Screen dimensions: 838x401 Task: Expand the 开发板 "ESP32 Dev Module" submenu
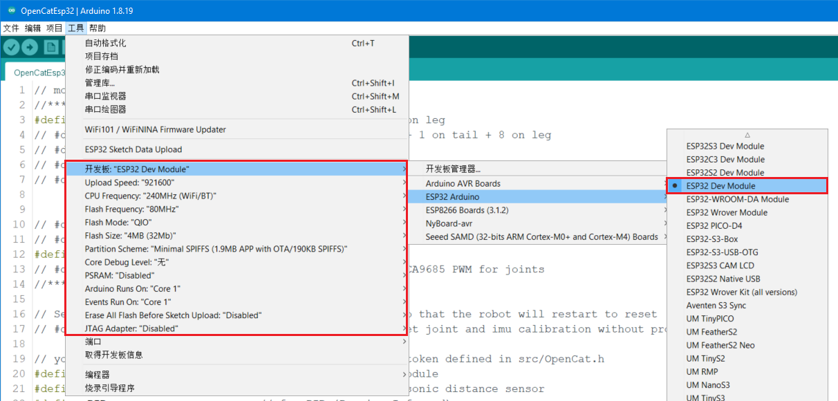point(236,169)
